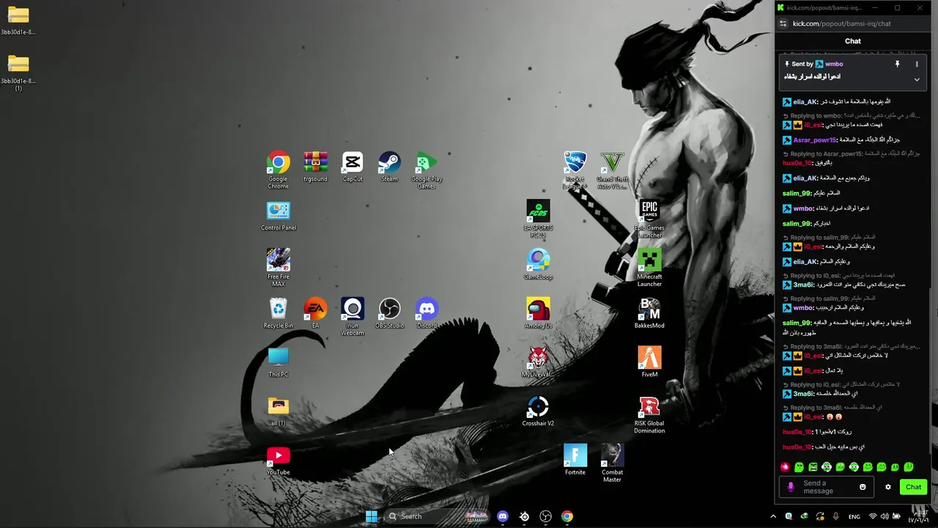
Task: Click the kick.com popout chat address
Action: click(842, 23)
